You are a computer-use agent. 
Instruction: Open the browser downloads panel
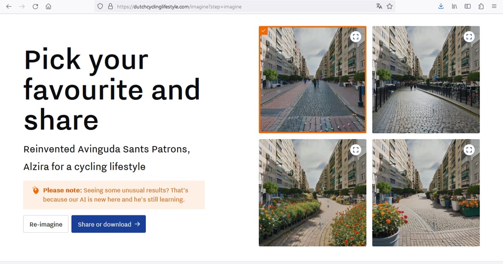tap(441, 6)
